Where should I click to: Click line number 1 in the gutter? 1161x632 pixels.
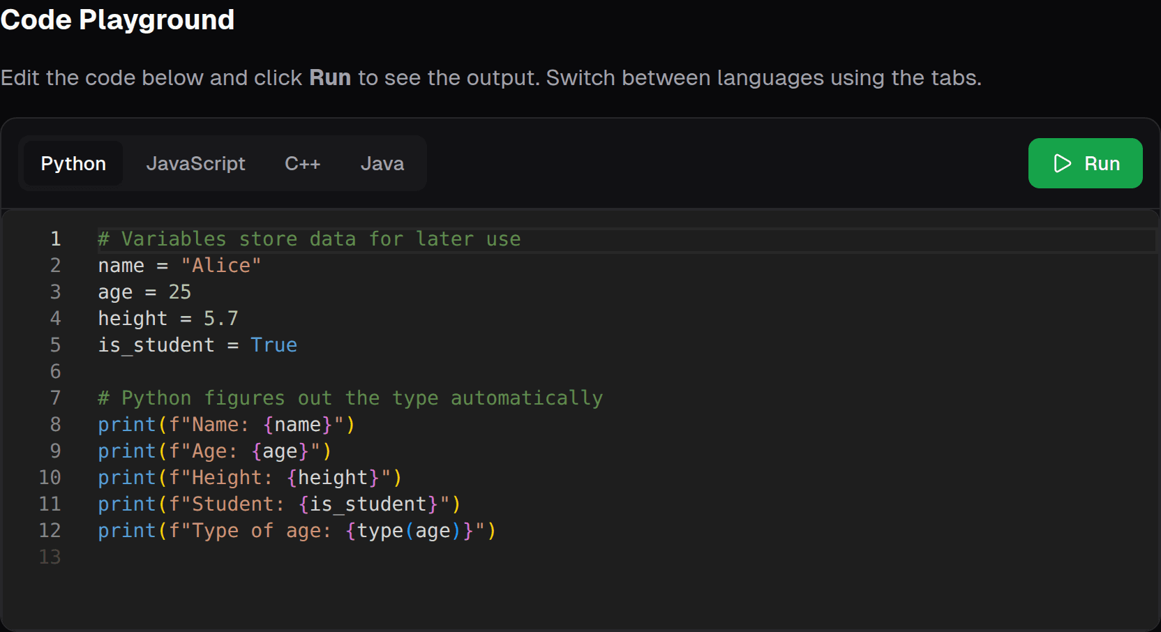[56, 239]
